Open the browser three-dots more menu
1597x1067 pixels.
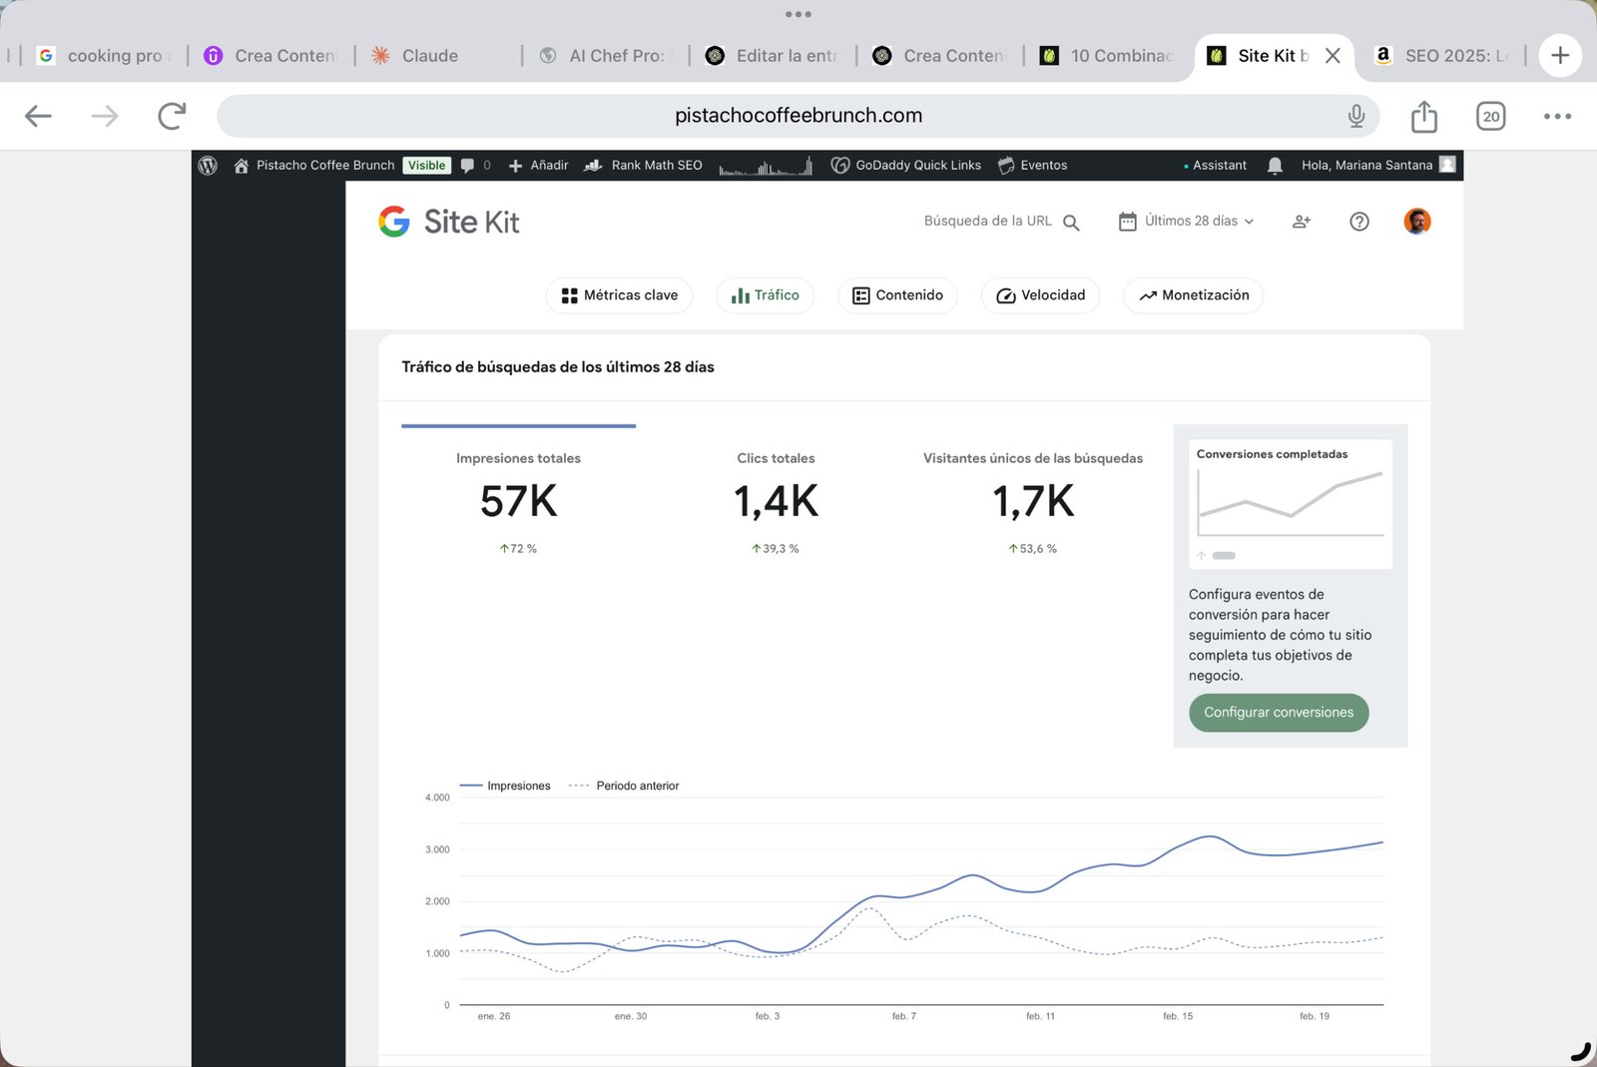point(1557,116)
